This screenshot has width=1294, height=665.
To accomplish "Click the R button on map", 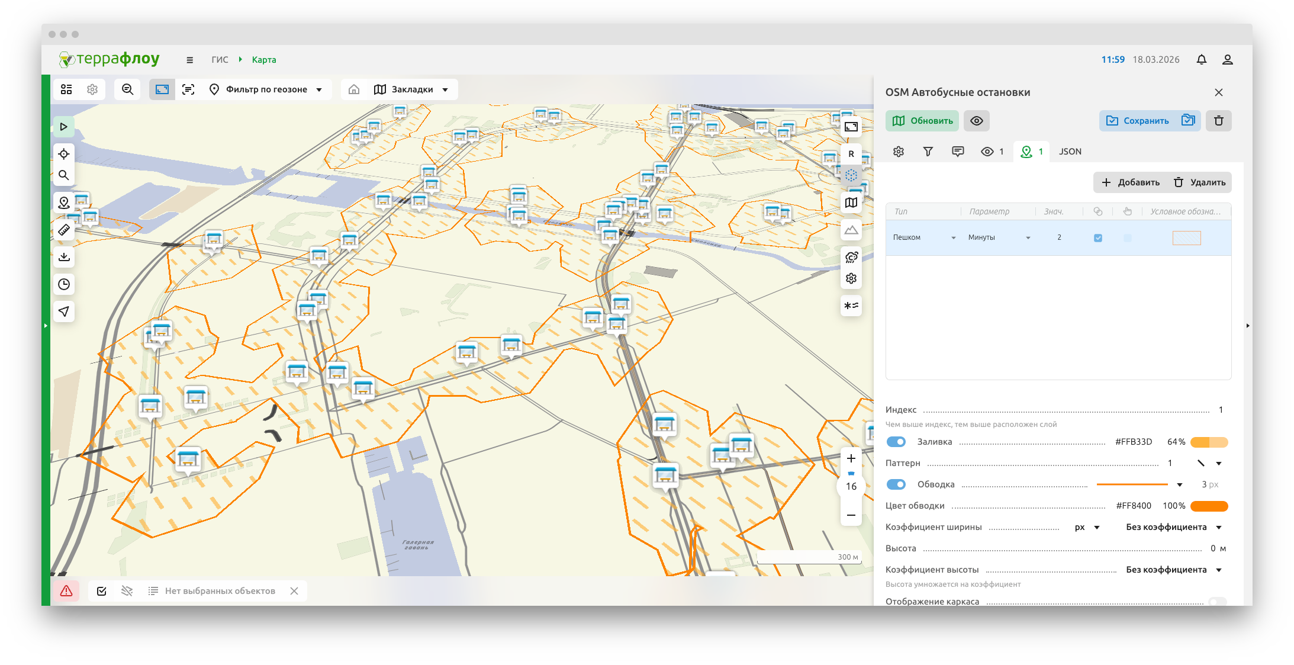I will 851,154.
